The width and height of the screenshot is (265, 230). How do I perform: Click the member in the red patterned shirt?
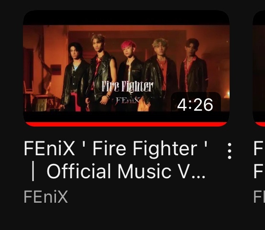[x=193, y=71]
